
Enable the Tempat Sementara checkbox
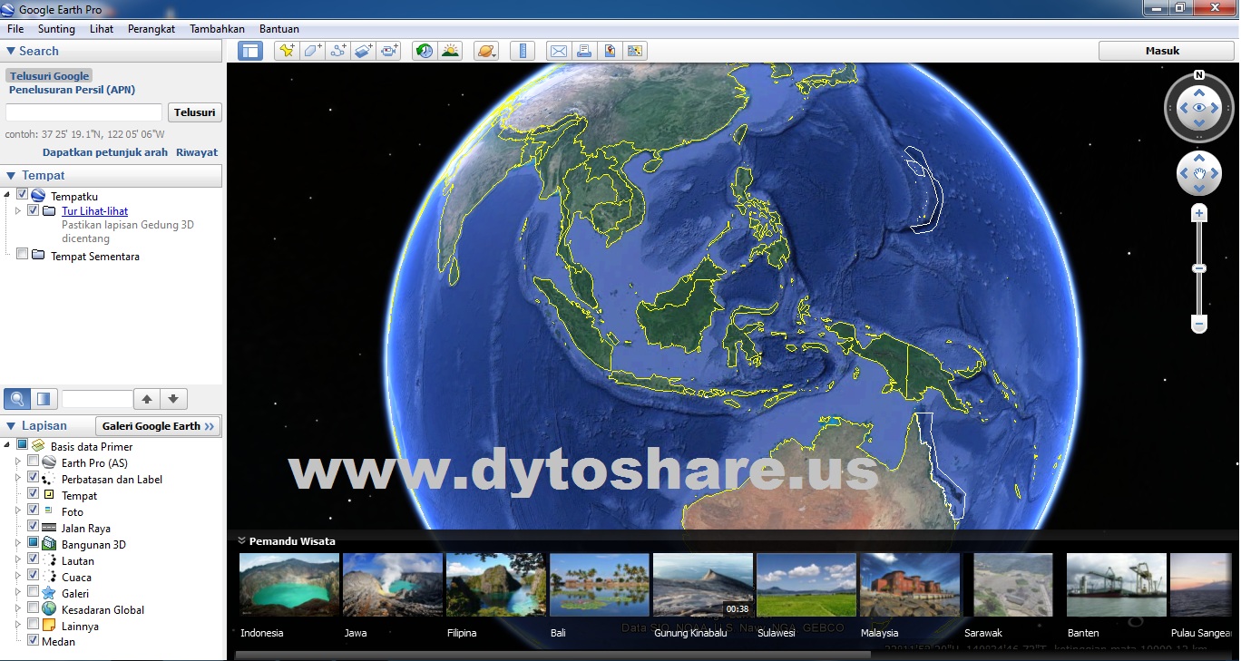click(22, 255)
